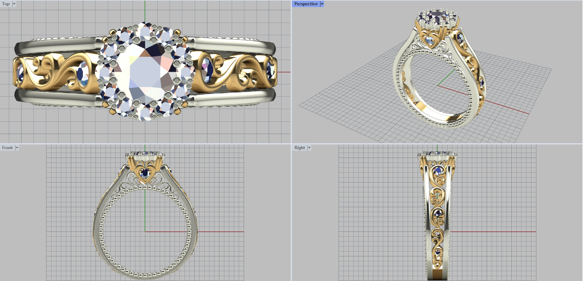Click the Right viewport title label

[x=300, y=148]
